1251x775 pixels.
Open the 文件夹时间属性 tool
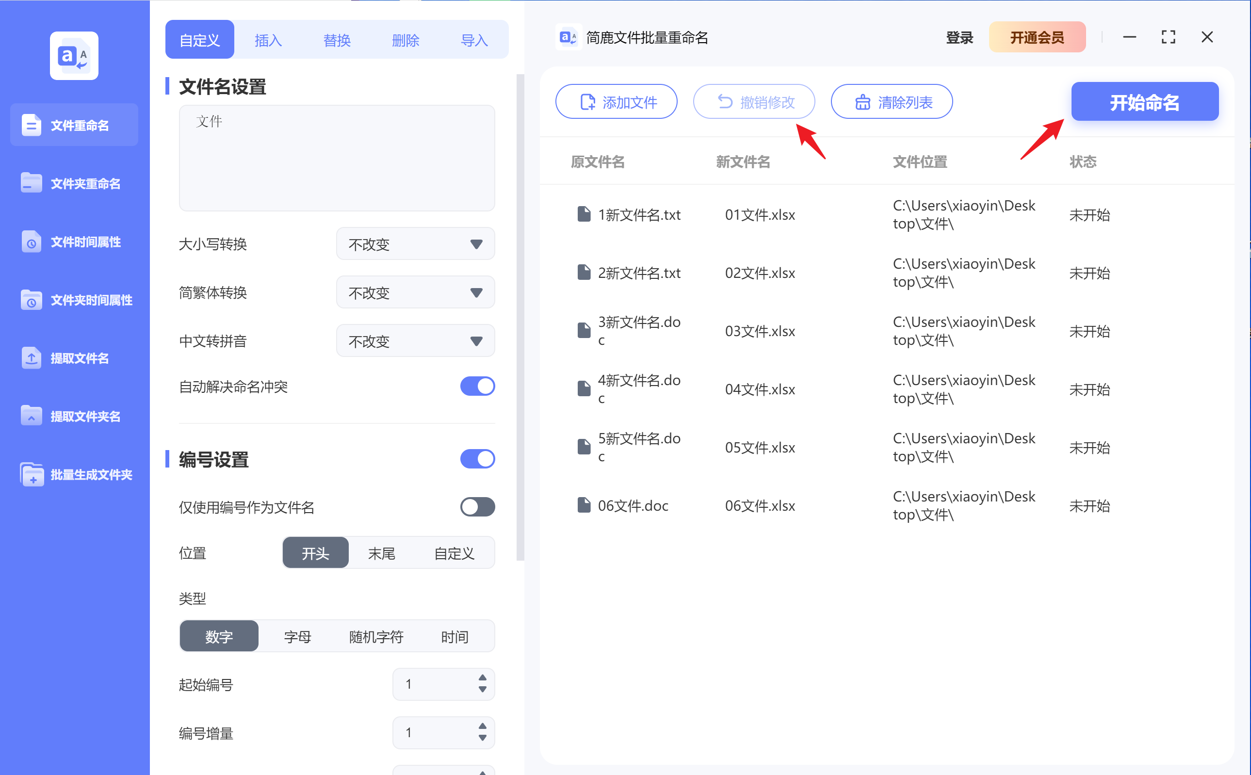click(x=74, y=300)
